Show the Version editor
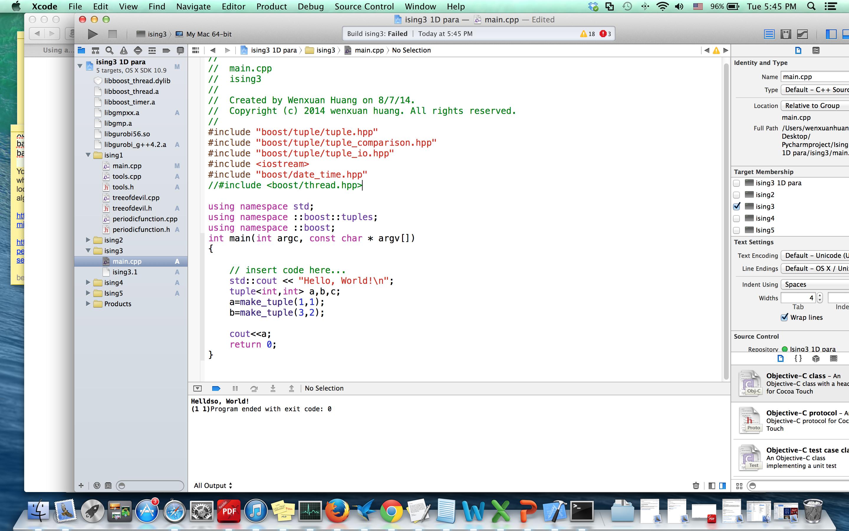This screenshot has height=531, width=849. [x=803, y=34]
